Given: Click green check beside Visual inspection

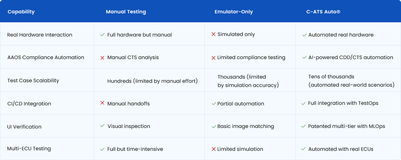Looking at the screenshot, I should [x=102, y=126].
